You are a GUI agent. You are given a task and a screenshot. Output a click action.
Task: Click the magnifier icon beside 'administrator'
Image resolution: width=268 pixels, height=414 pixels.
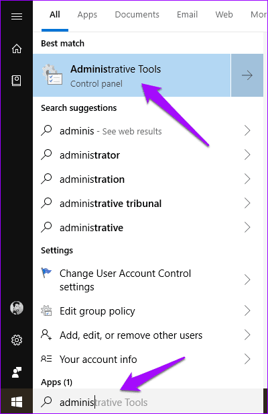46,155
